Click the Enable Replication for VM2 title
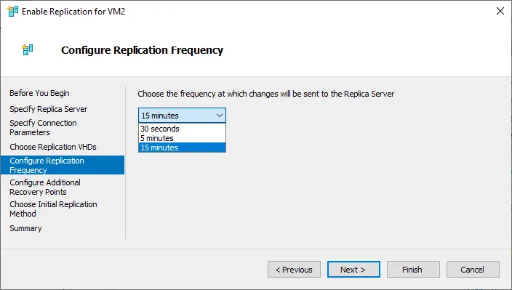This screenshot has height=290, width=512. 73,12
